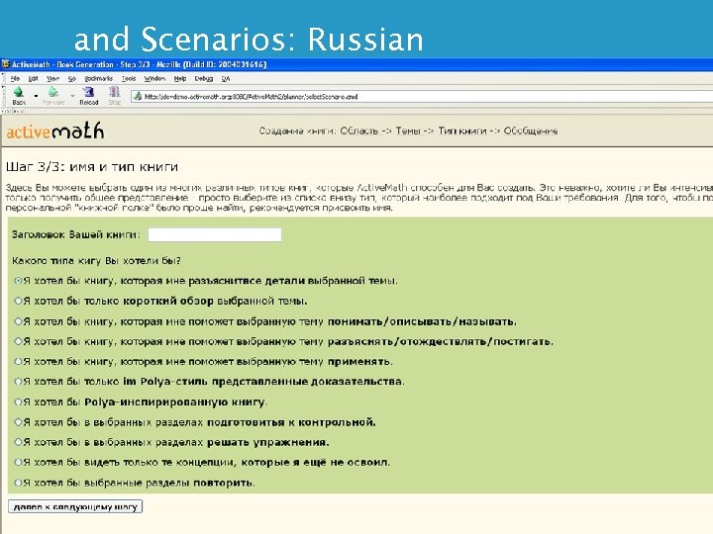713x534 pixels.
Task: Open the Debug menu
Action: point(204,78)
